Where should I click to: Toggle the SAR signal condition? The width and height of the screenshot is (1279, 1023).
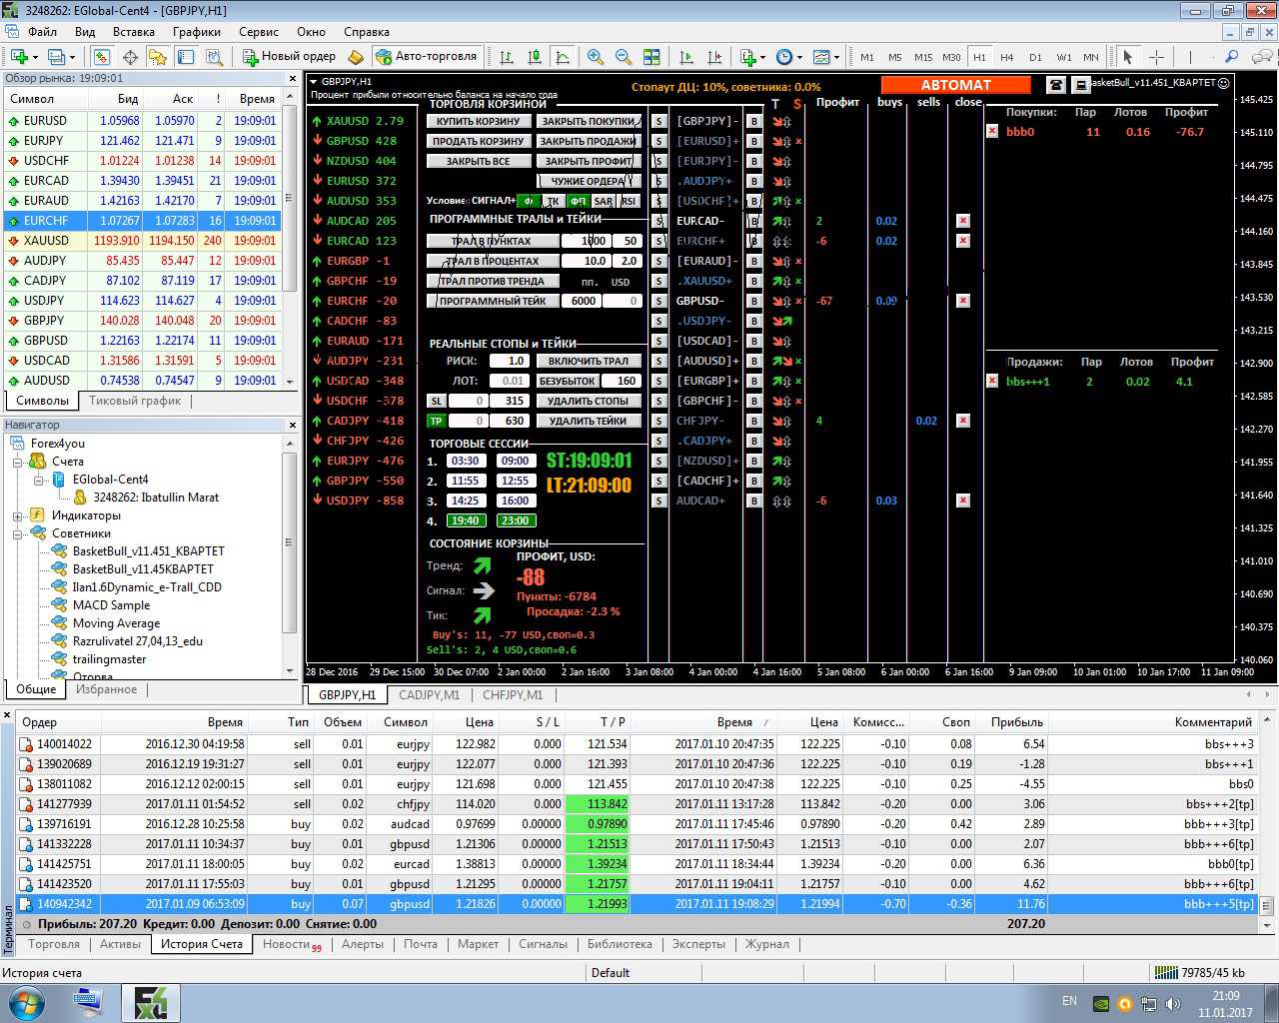click(603, 201)
